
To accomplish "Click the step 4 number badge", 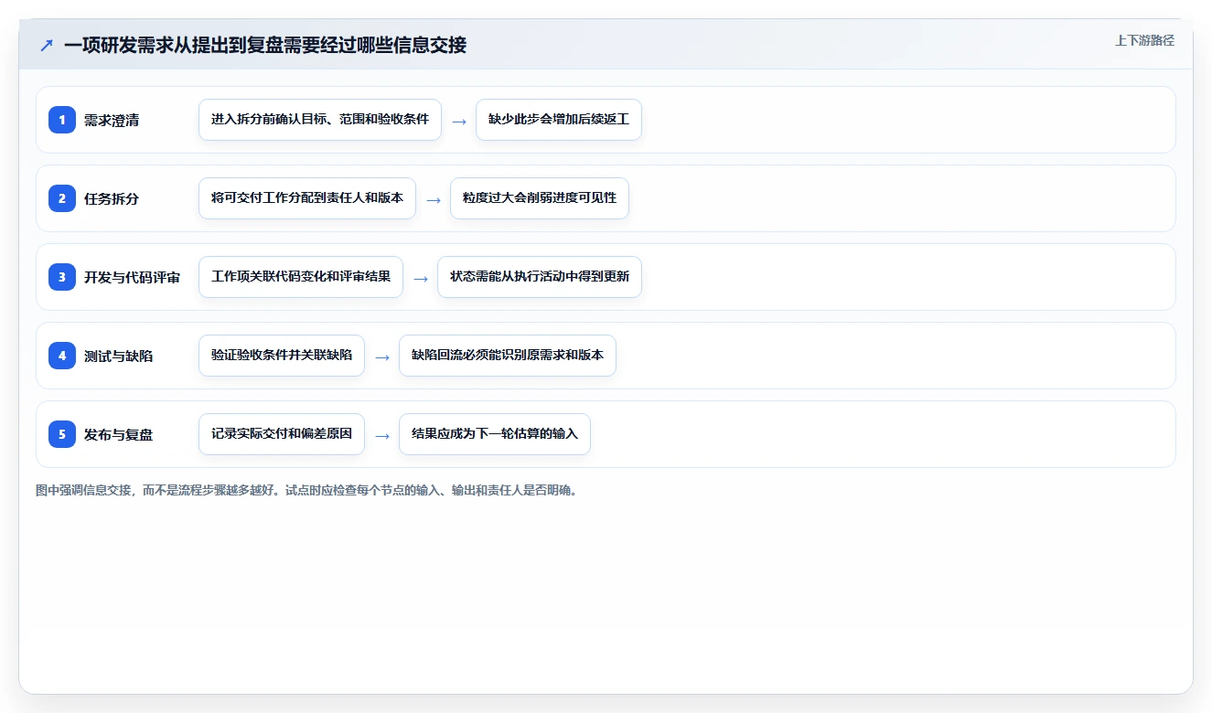I will tap(62, 356).
